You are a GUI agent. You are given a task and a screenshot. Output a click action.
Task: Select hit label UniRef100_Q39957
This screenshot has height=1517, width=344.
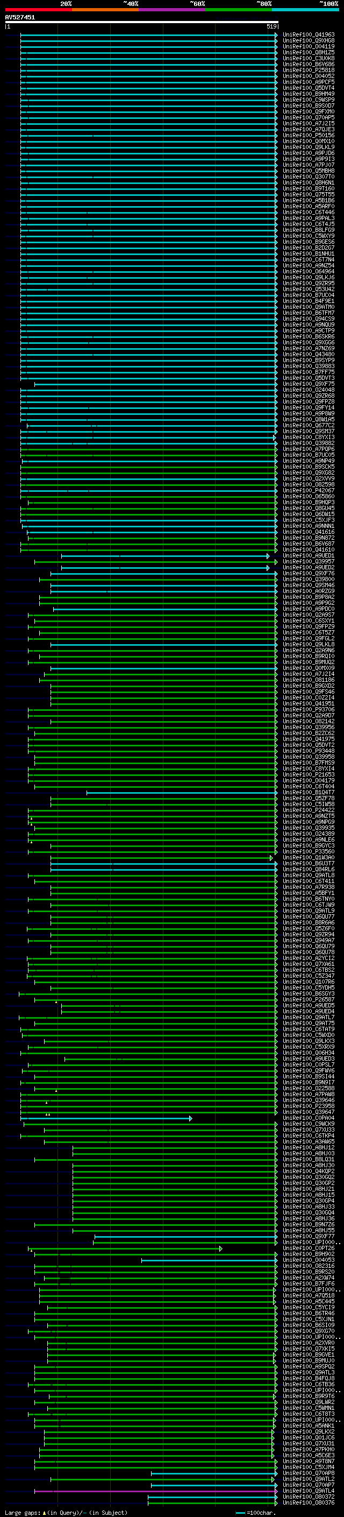click(308, 561)
